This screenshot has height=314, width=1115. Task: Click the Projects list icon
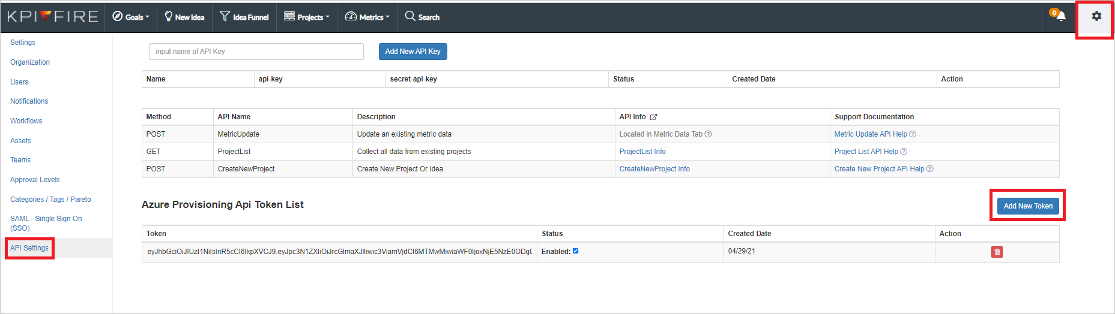(289, 16)
